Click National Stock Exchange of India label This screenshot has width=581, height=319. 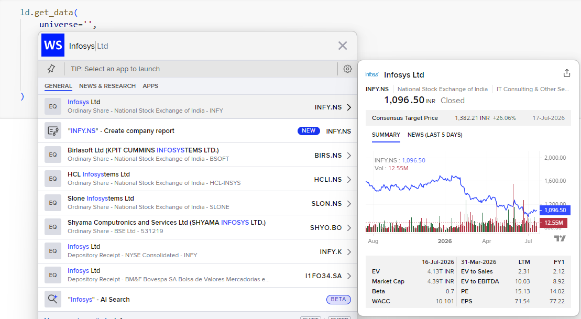pos(442,89)
